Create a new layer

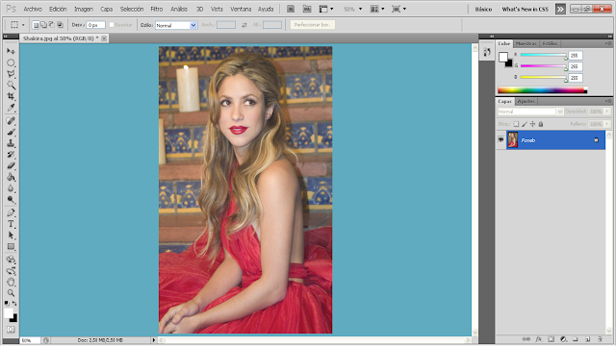tap(588, 339)
